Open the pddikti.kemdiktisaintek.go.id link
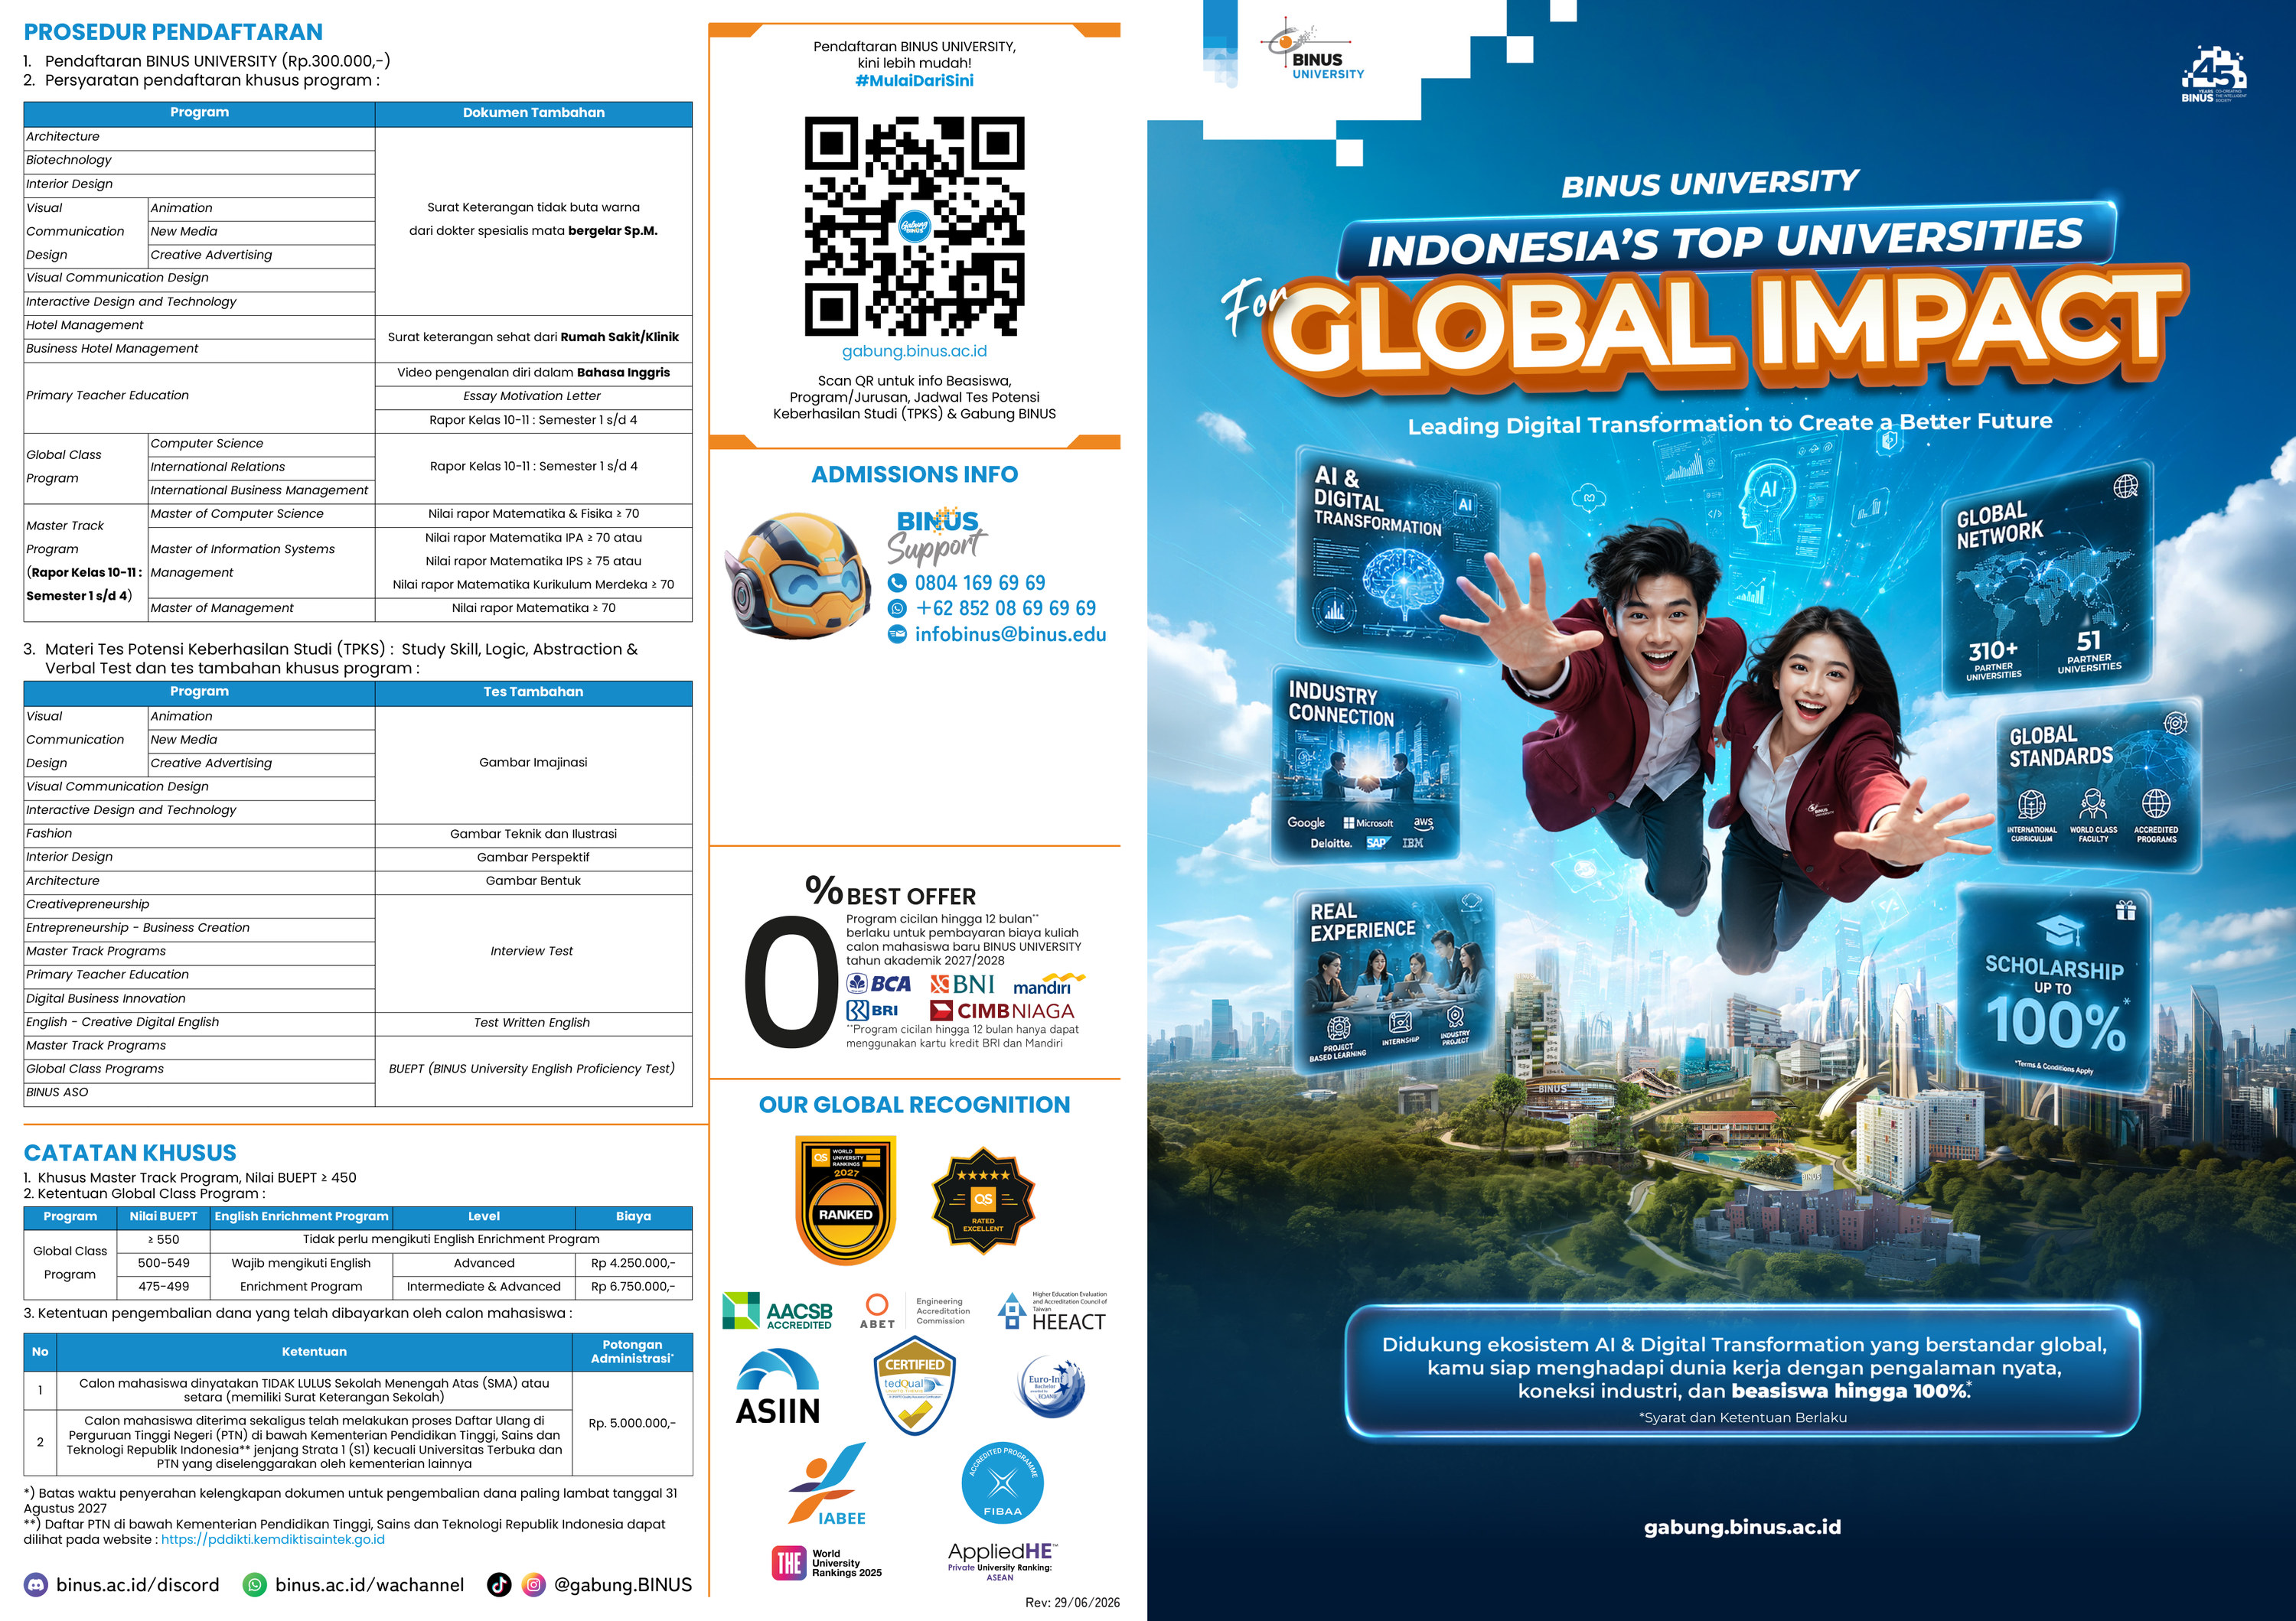The image size is (2296, 1621). (273, 1540)
